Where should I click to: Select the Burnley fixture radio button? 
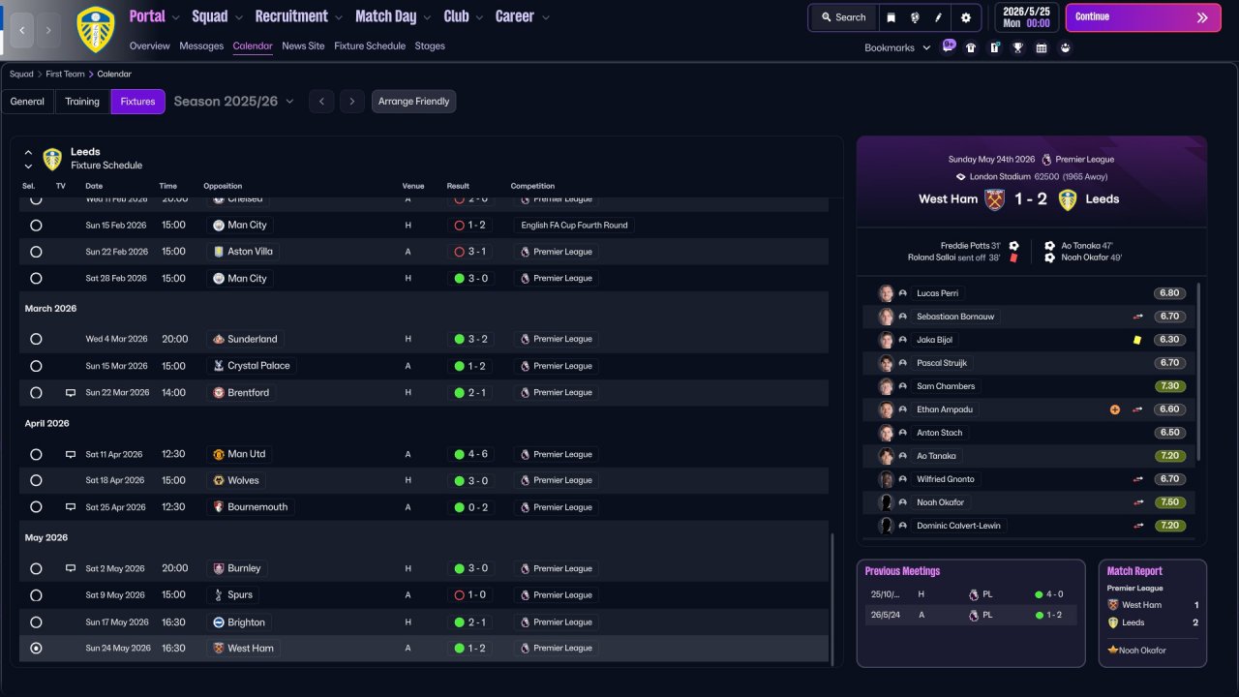tap(36, 569)
